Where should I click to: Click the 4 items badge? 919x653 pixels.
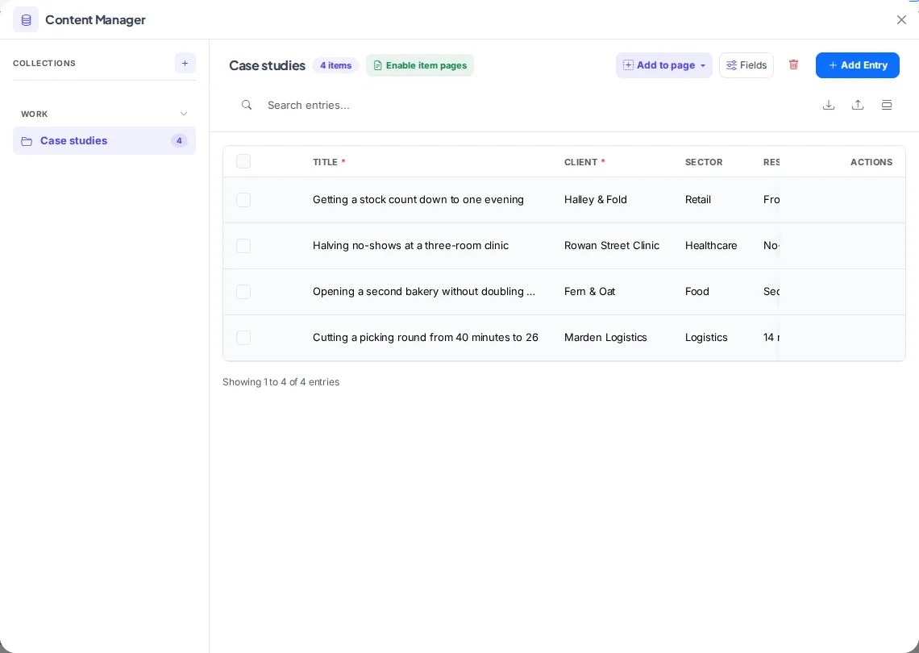(336, 65)
